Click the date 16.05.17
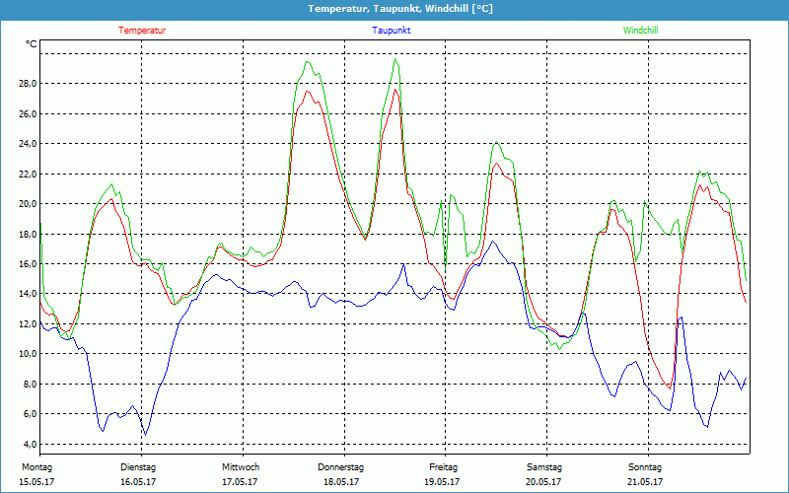Viewport: 789px width, 493px height. tap(138, 482)
